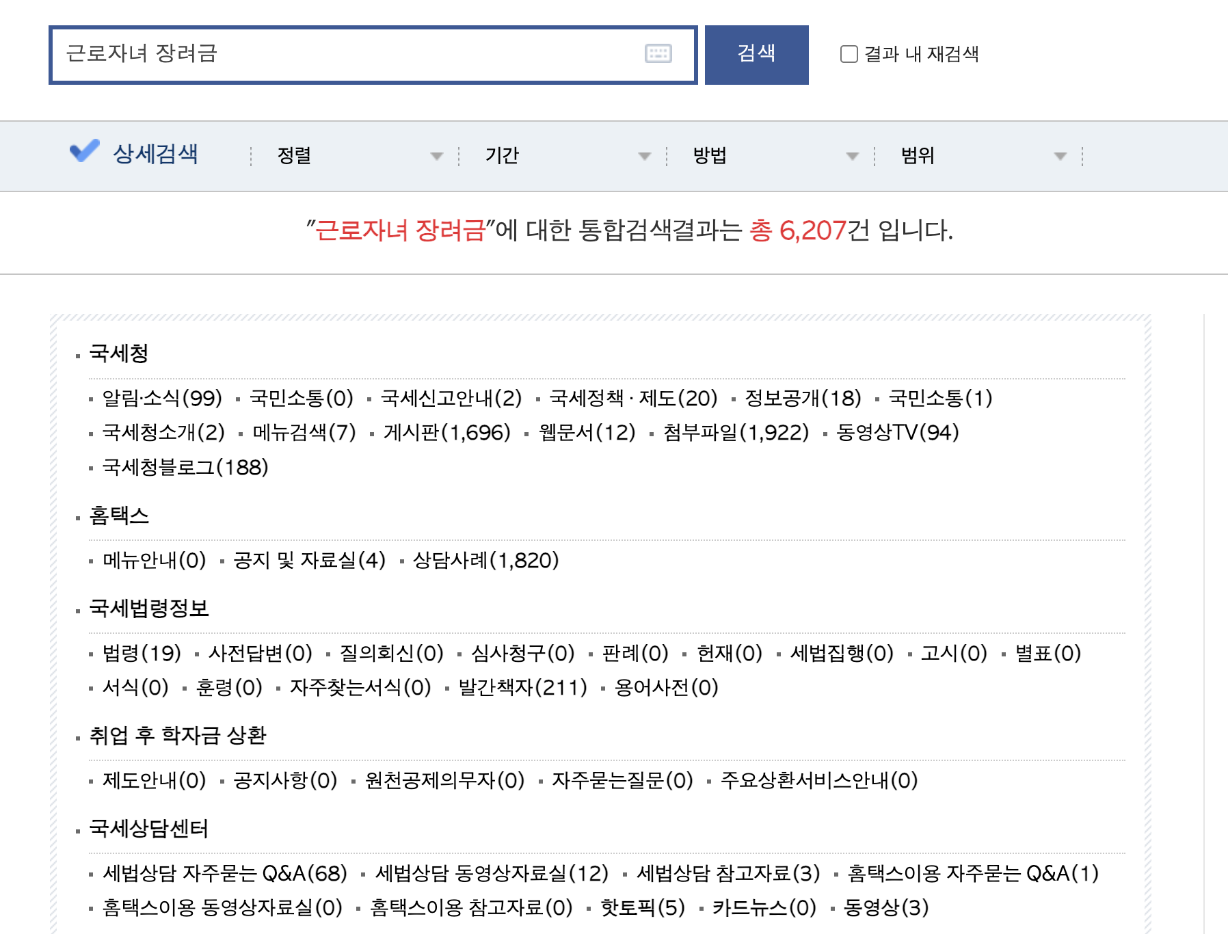Image resolution: width=1228 pixels, height=934 pixels.
Task: Select the 국세법령정보 section heading
Action: [149, 608]
